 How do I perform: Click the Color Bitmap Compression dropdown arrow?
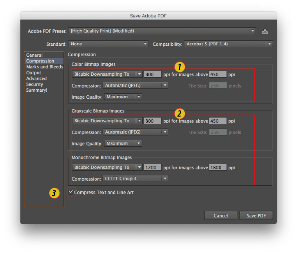pyautogui.click(x=165, y=85)
